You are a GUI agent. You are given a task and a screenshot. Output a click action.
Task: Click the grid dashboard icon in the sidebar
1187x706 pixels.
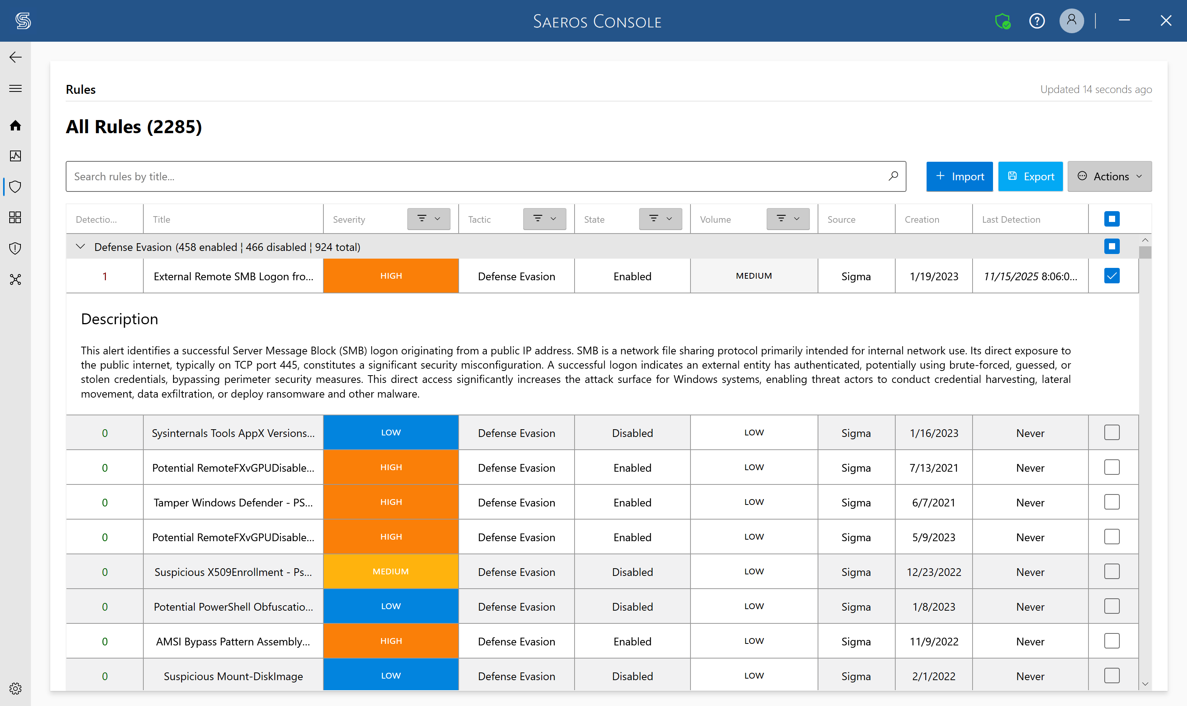(15, 217)
